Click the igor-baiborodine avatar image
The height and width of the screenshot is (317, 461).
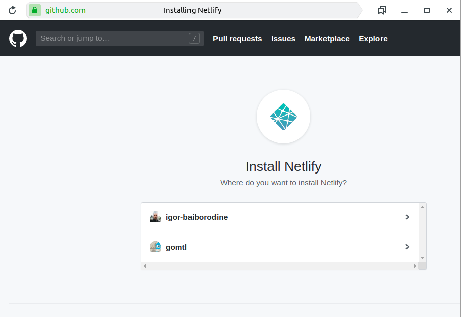155,217
